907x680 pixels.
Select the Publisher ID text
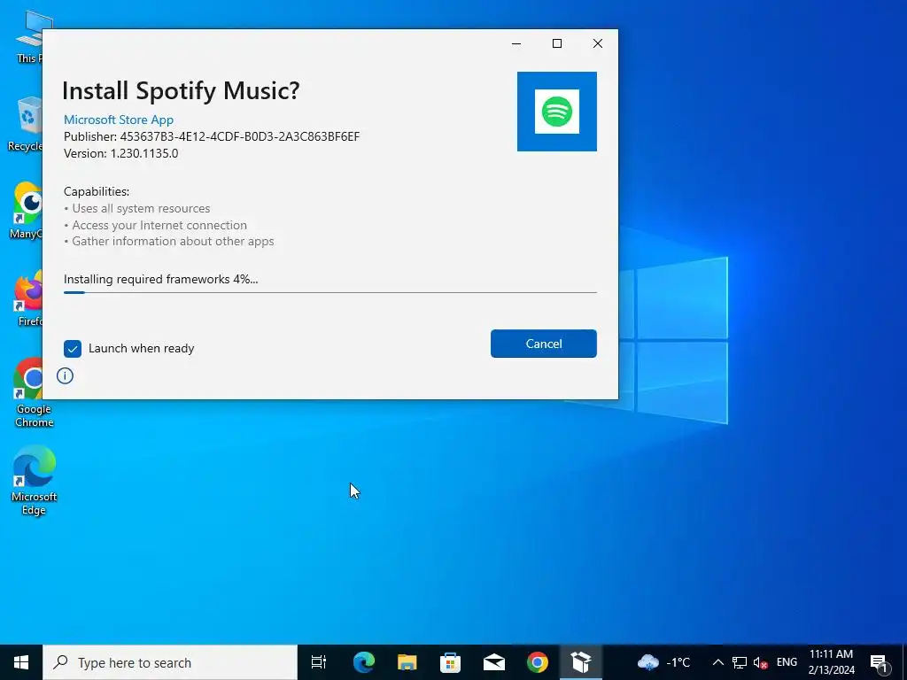(x=212, y=136)
